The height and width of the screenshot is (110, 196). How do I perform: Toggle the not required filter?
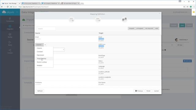tap(149, 28)
